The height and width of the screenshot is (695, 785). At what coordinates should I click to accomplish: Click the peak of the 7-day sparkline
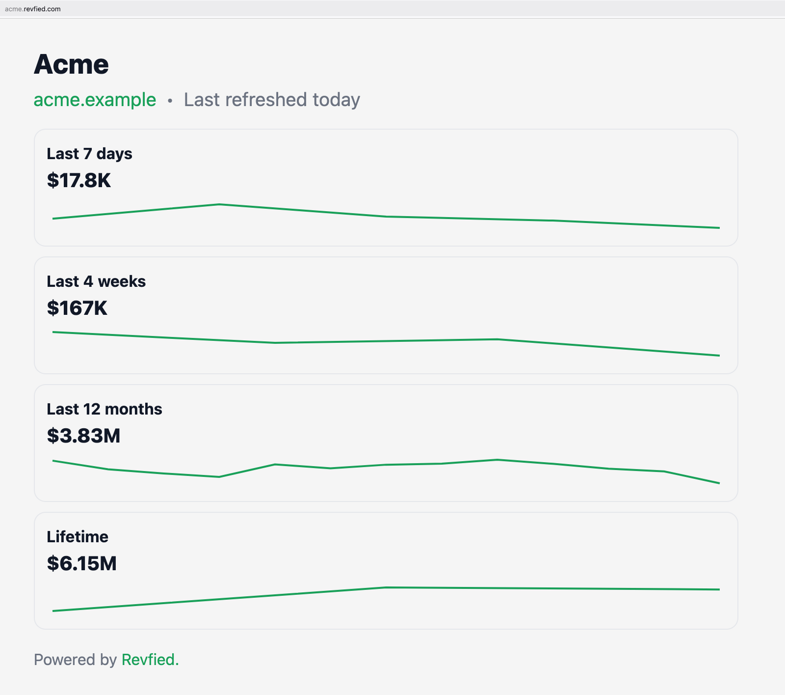point(219,204)
